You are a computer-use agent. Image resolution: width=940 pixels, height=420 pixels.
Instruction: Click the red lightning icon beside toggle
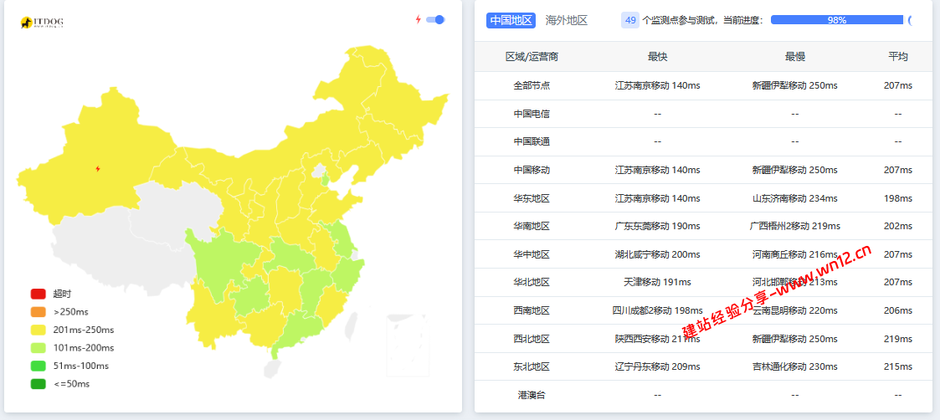point(419,20)
